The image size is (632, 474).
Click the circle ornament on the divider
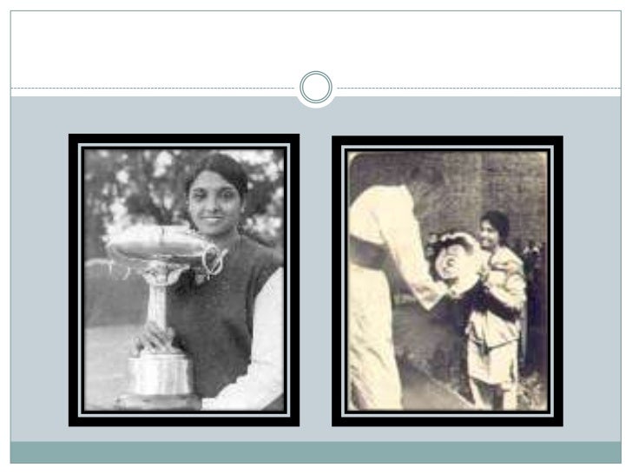point(316,88)
